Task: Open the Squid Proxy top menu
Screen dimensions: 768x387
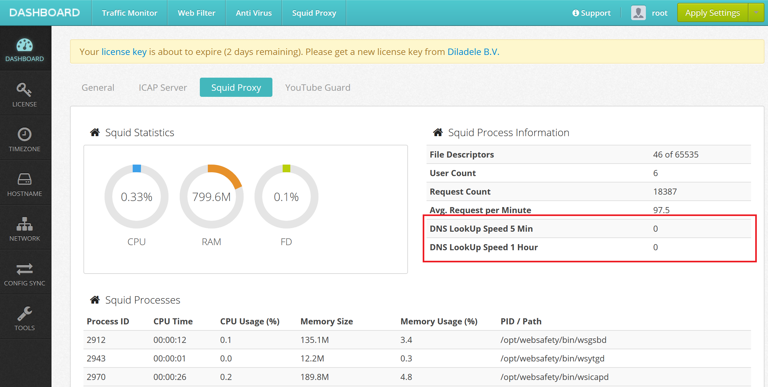Action: click(314, 13)
